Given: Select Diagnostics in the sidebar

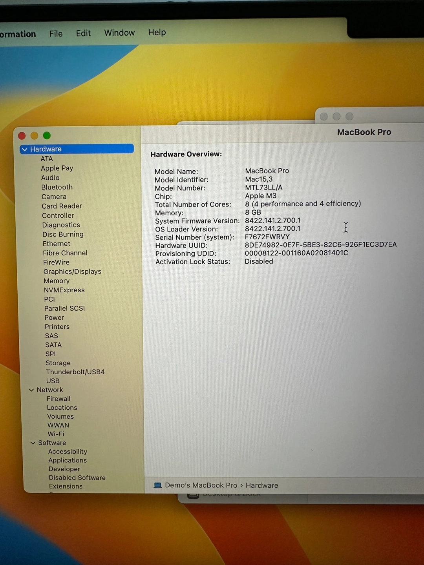Looking at the screenshot, I should click(x=61, y=225).
